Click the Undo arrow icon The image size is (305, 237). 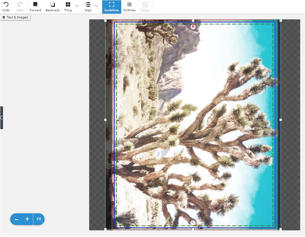tap(6, 5)
